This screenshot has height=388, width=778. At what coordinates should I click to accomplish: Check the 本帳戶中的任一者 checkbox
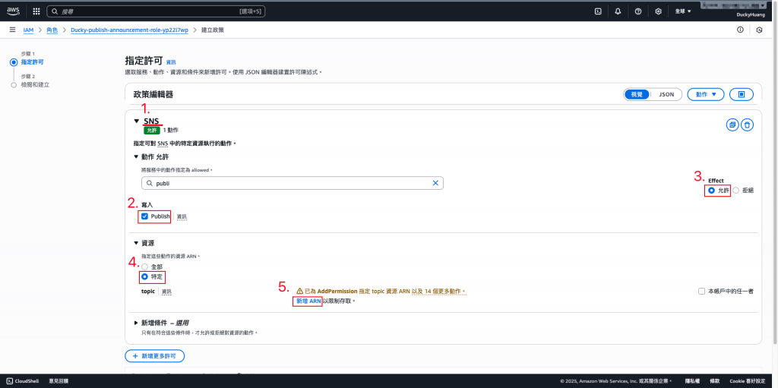tap(701, 292)
